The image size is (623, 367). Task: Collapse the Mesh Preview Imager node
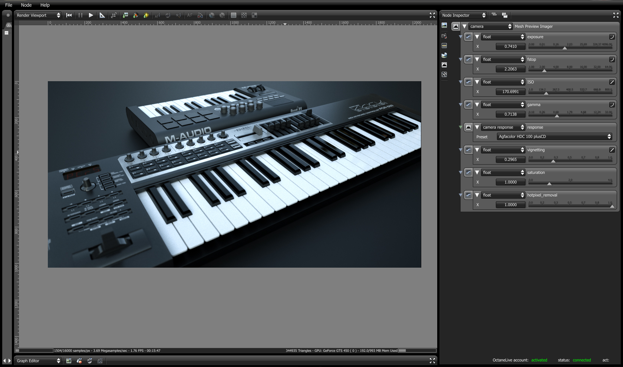464,26
